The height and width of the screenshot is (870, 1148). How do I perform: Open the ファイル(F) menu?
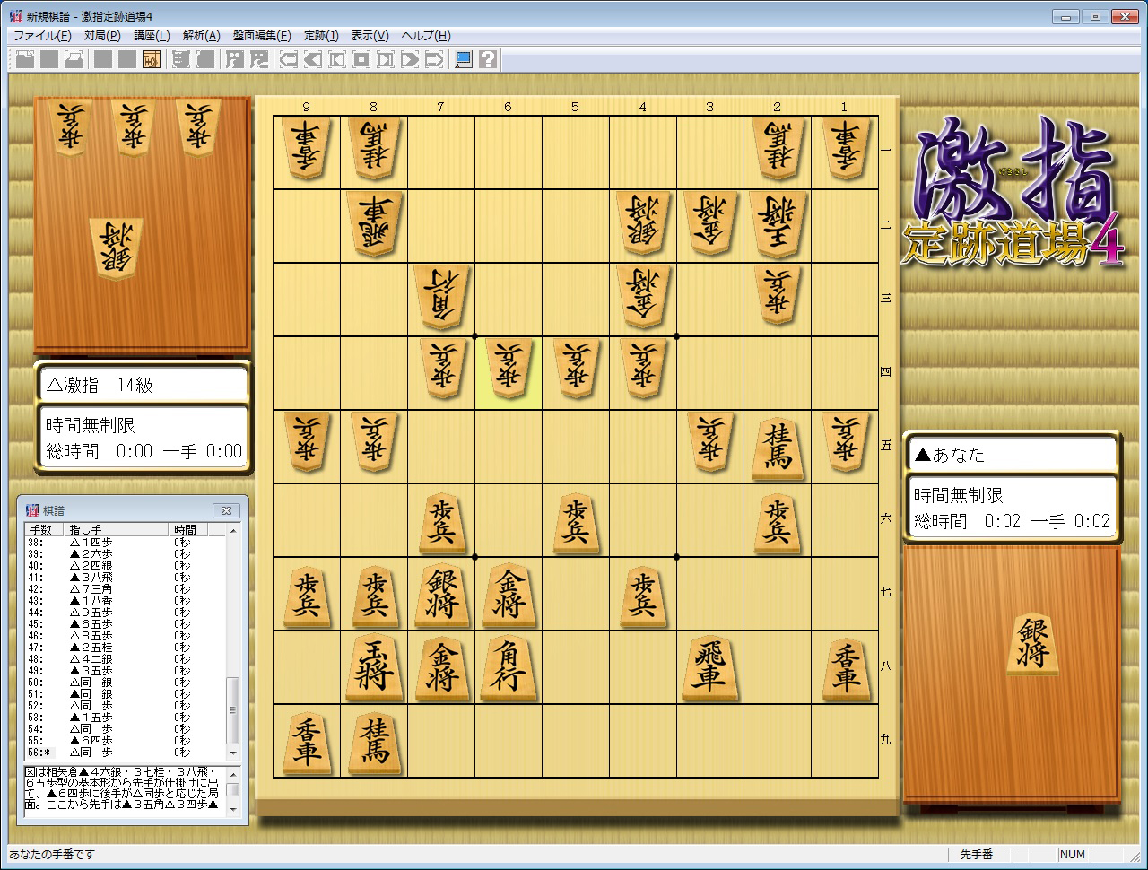point(42,36)
